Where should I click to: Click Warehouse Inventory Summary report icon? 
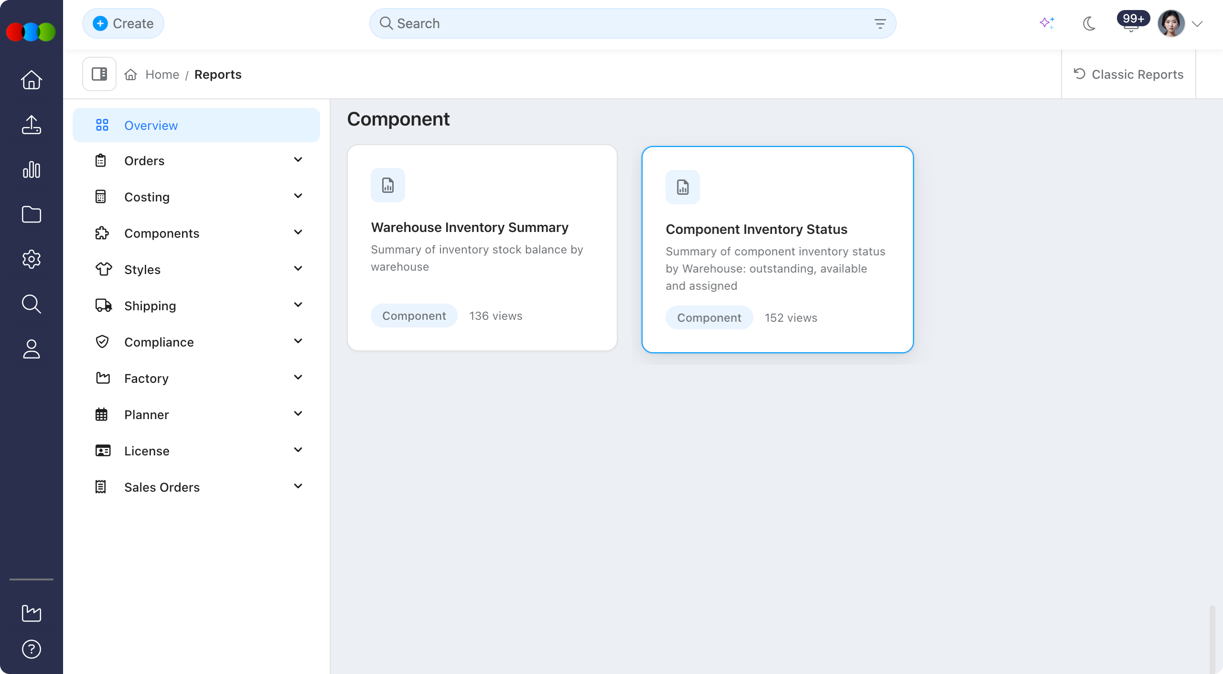tap(388, 185)
